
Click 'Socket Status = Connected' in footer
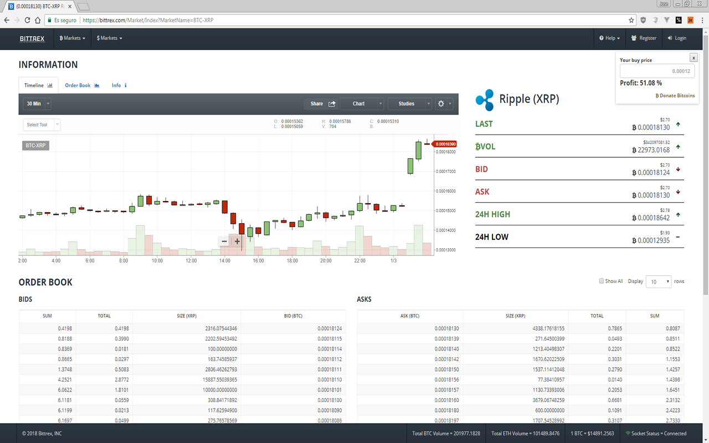point(656,434)
